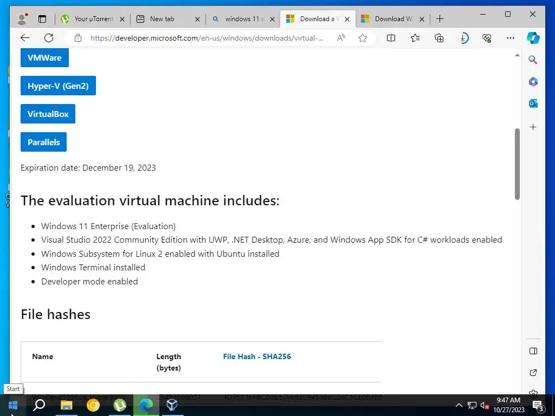Viewport: 555px width, 416px height.
Task: Download the VirtualBox virtual machine
Action: click(48, 114)
